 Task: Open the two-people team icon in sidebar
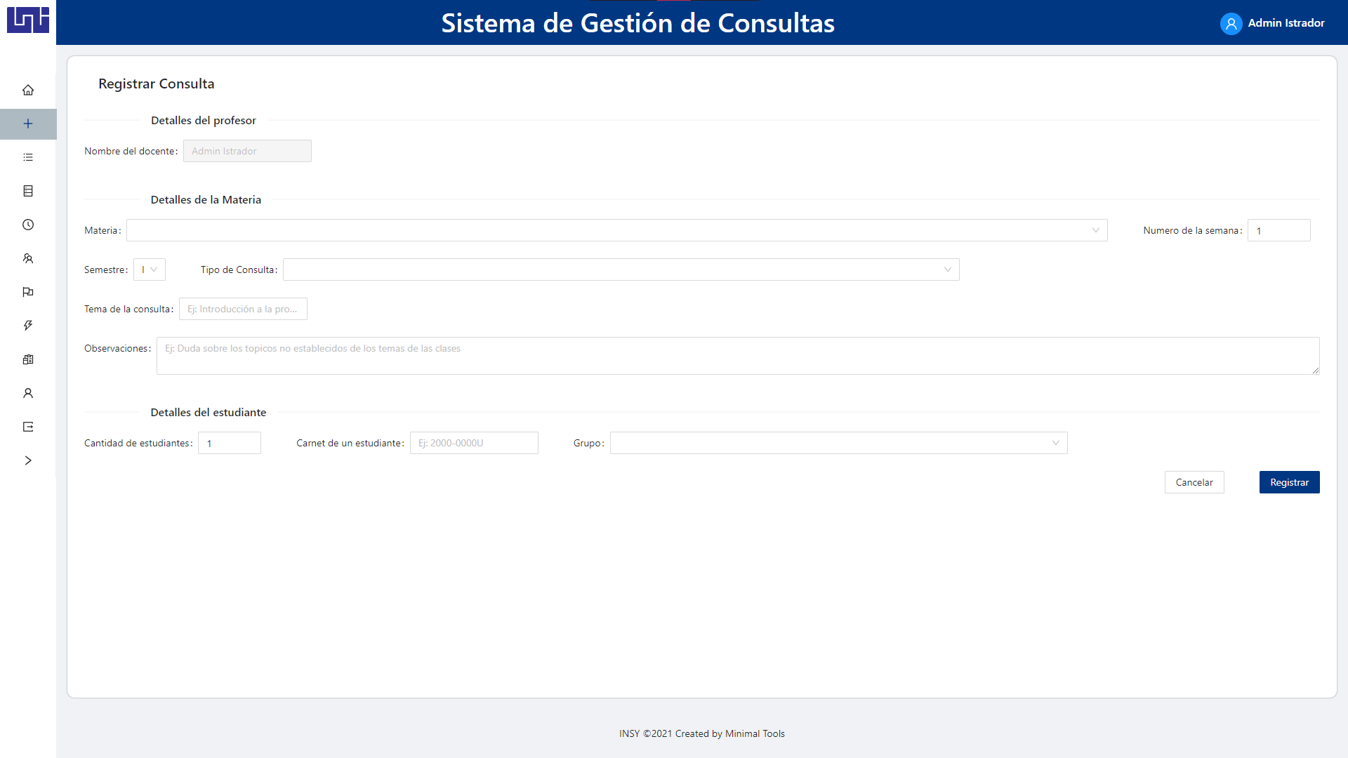coord(28,258)
